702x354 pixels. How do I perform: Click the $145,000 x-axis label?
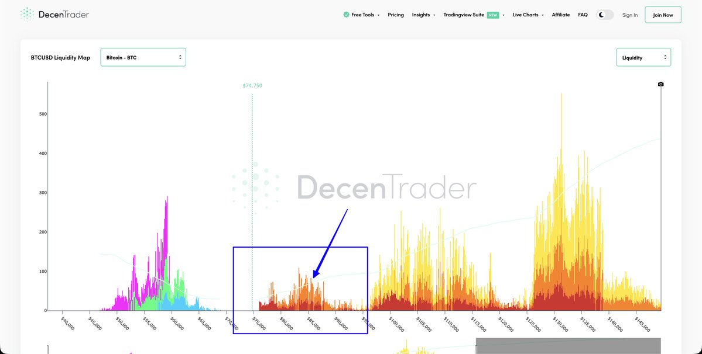click(643, 324)
